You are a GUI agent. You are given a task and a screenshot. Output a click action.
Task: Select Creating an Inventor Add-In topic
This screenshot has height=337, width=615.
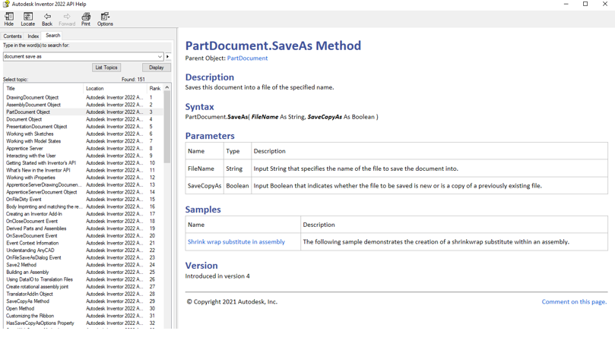[x=33, y=214]
